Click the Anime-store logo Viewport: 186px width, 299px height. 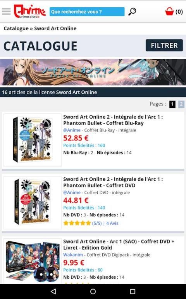point(30,11)
